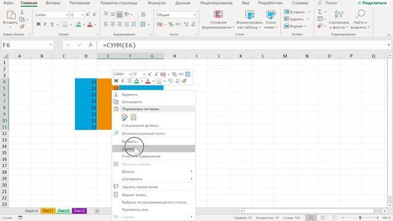
Task: Open Условное форматирование menu
Action: [x=218, y=20]
